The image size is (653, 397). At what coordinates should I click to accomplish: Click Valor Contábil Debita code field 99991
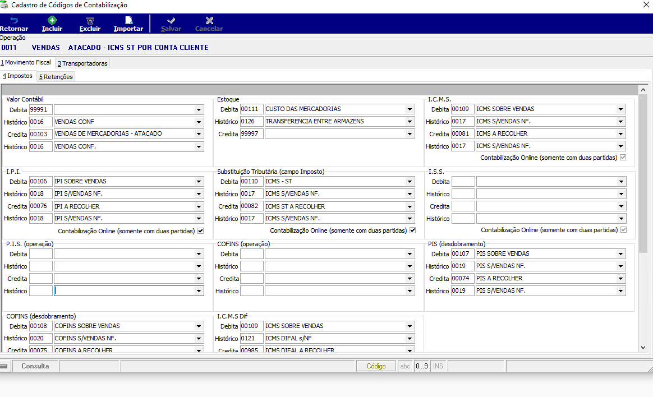click(41, 110)
